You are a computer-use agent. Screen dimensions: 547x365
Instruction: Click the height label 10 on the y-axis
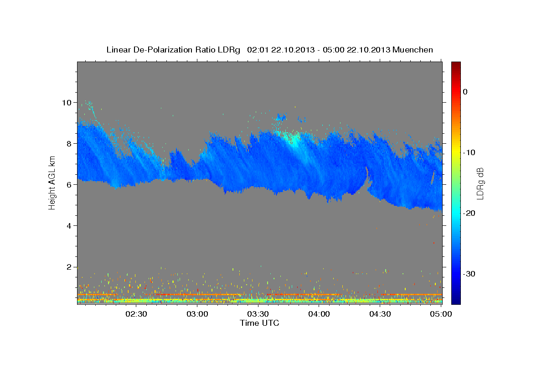(x=67, y=103)
